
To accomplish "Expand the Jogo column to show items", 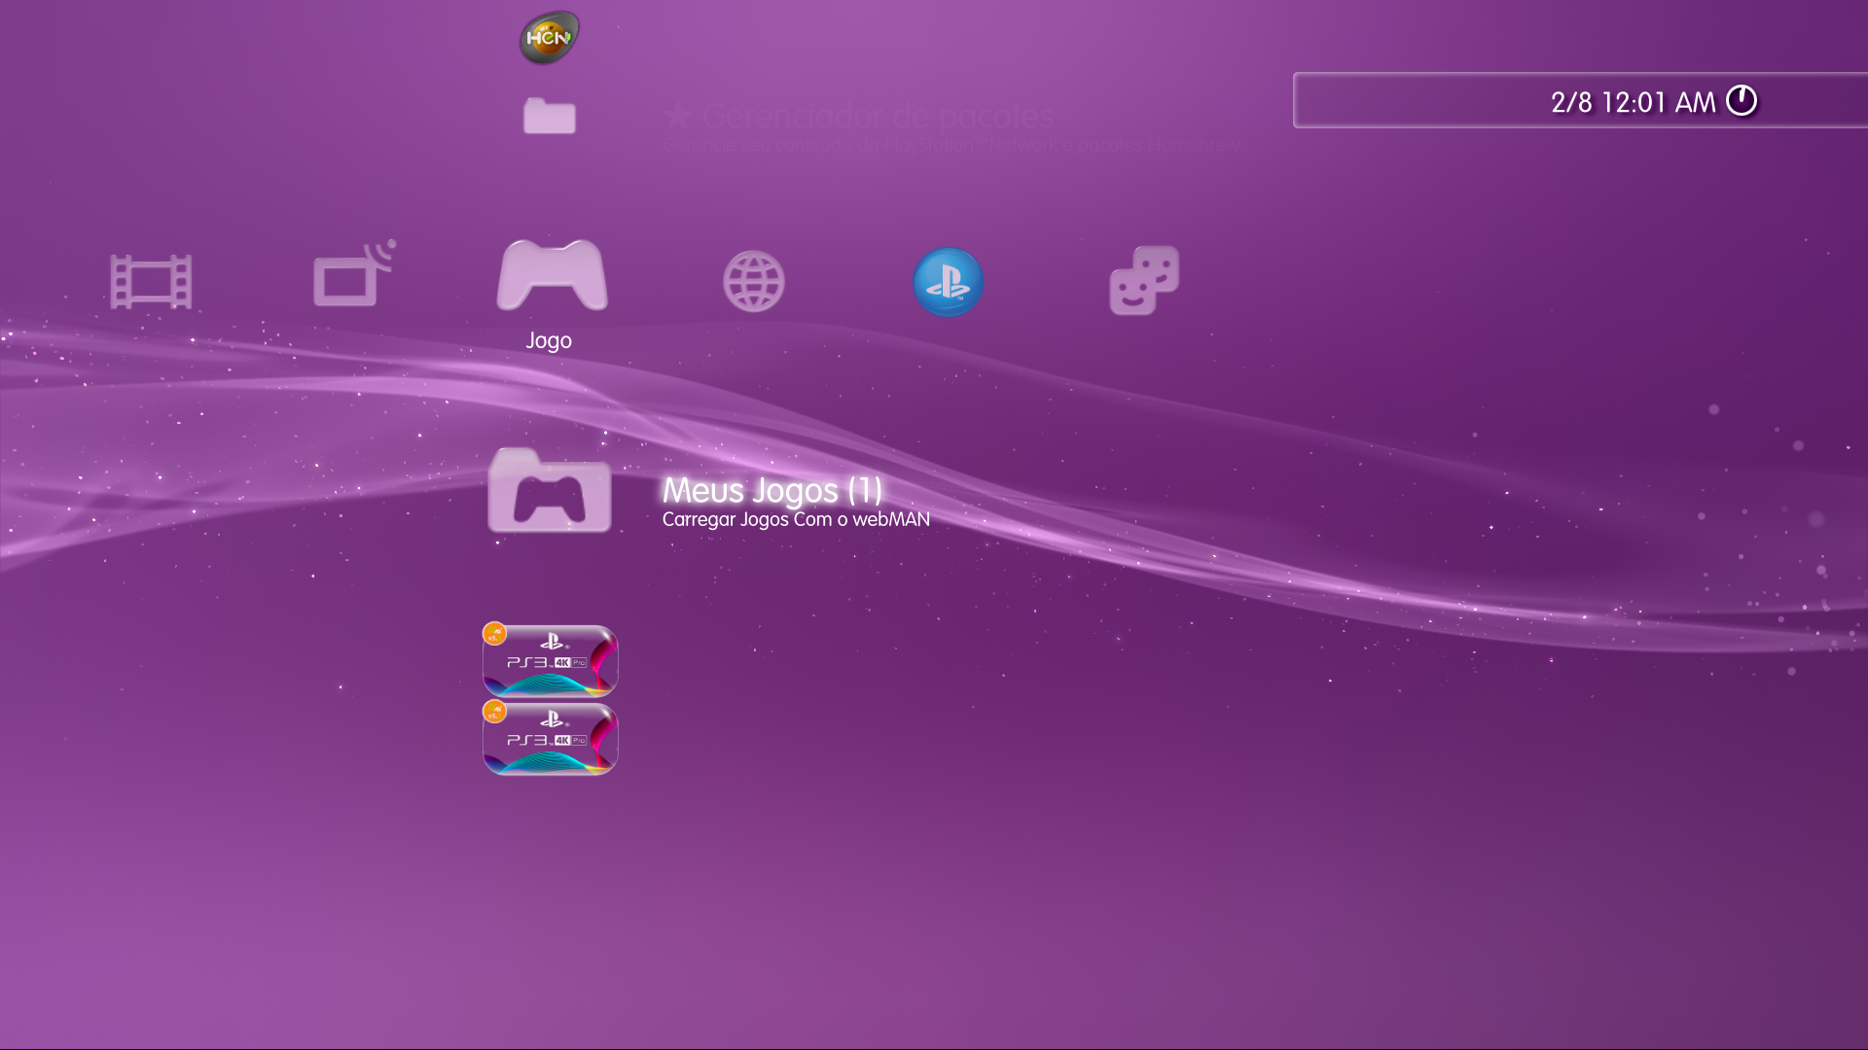I will (551, 279).
